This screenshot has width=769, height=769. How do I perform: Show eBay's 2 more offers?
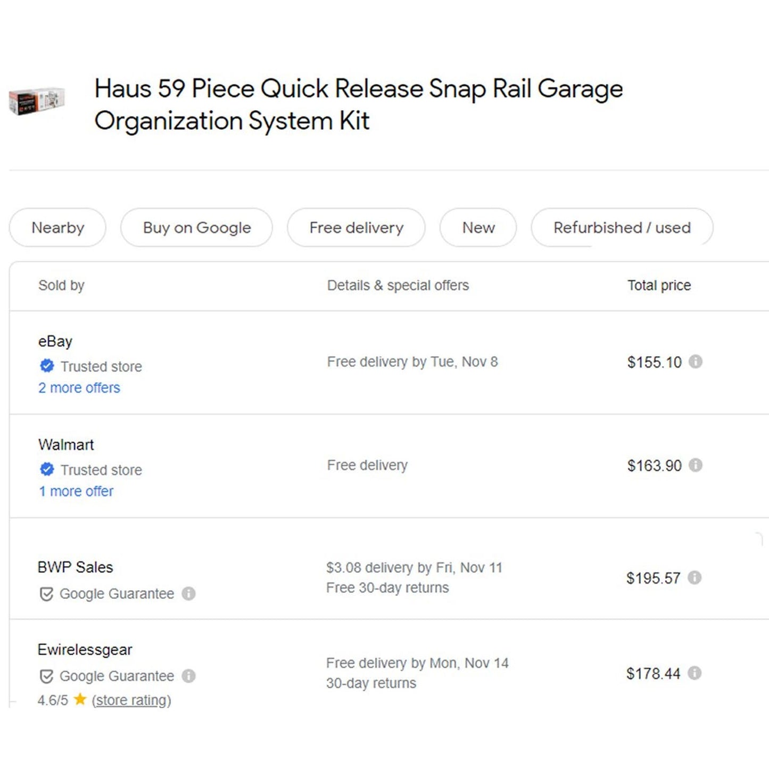[79, 388]
